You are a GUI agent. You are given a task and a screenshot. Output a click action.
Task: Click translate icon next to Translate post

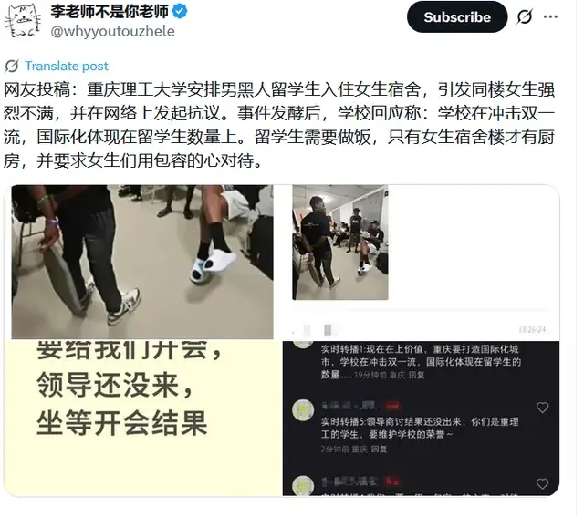[x=12, y=66]
